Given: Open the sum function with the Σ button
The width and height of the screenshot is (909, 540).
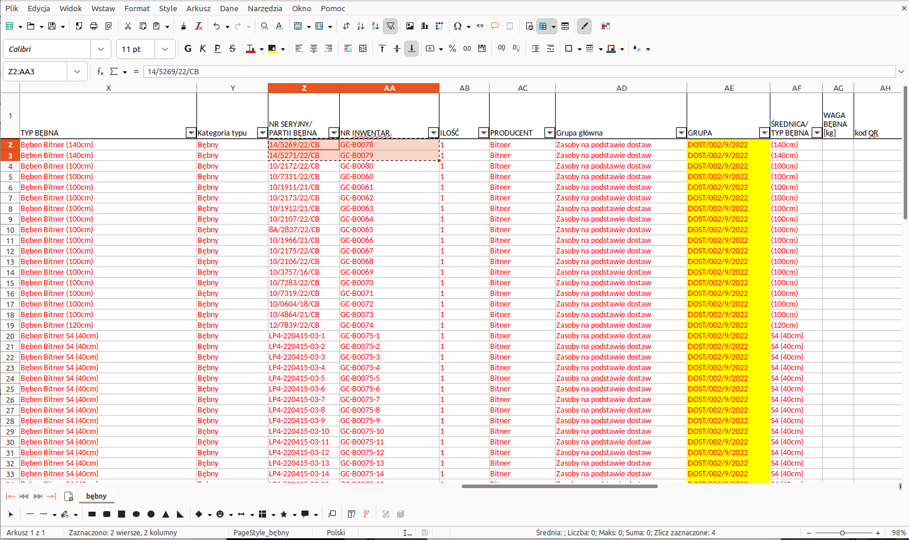Looking at the screenshot, I should 113,71.
